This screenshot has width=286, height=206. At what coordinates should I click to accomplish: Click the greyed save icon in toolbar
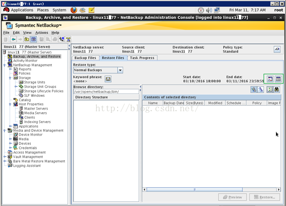42,39
